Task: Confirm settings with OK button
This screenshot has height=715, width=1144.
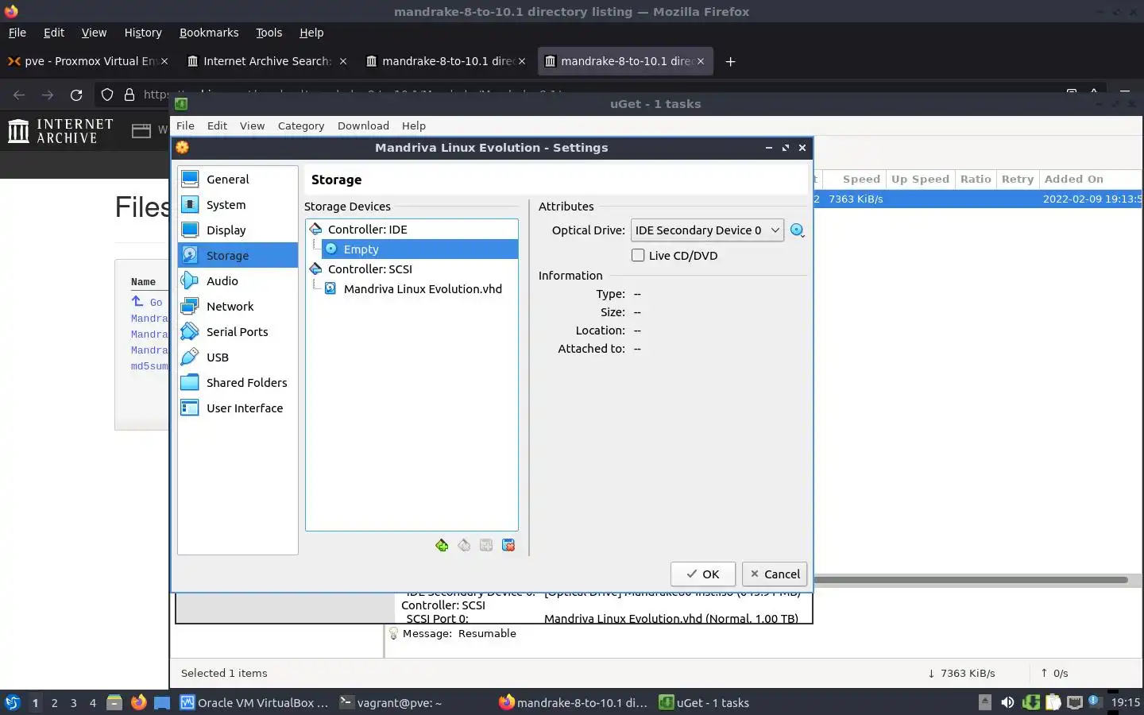Action: (x=703, y=574)
